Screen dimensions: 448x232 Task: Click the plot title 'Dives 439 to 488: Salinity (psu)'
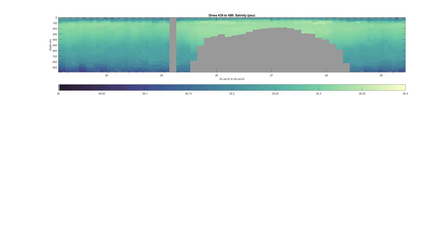[x=232, y=15]
